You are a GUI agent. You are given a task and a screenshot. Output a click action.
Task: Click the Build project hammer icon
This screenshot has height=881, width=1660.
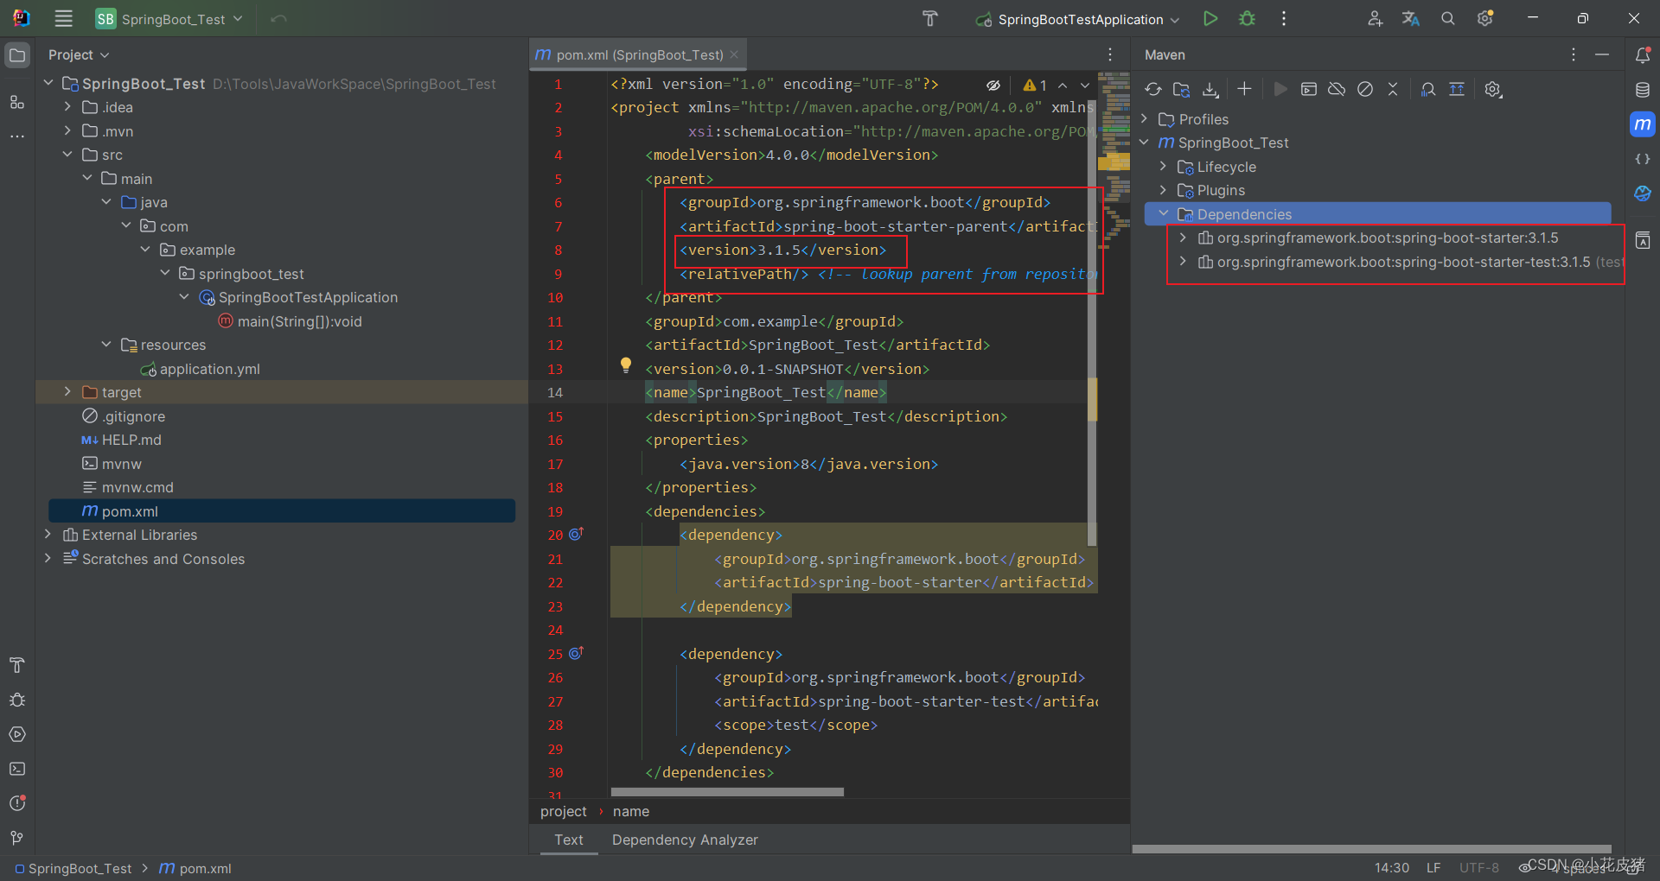pyautogui.click(x=930, y=18)
